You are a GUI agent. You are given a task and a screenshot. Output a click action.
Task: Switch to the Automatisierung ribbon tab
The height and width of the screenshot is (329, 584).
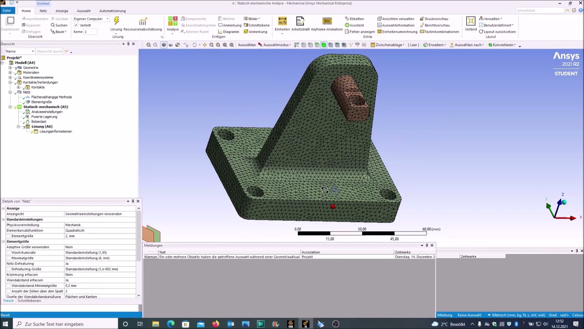112,11
